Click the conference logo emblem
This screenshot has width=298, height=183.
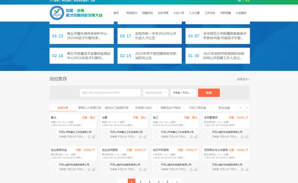57,13
